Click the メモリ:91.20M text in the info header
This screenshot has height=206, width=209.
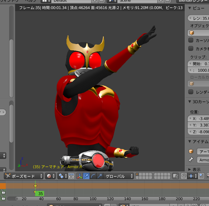[135, 8]
